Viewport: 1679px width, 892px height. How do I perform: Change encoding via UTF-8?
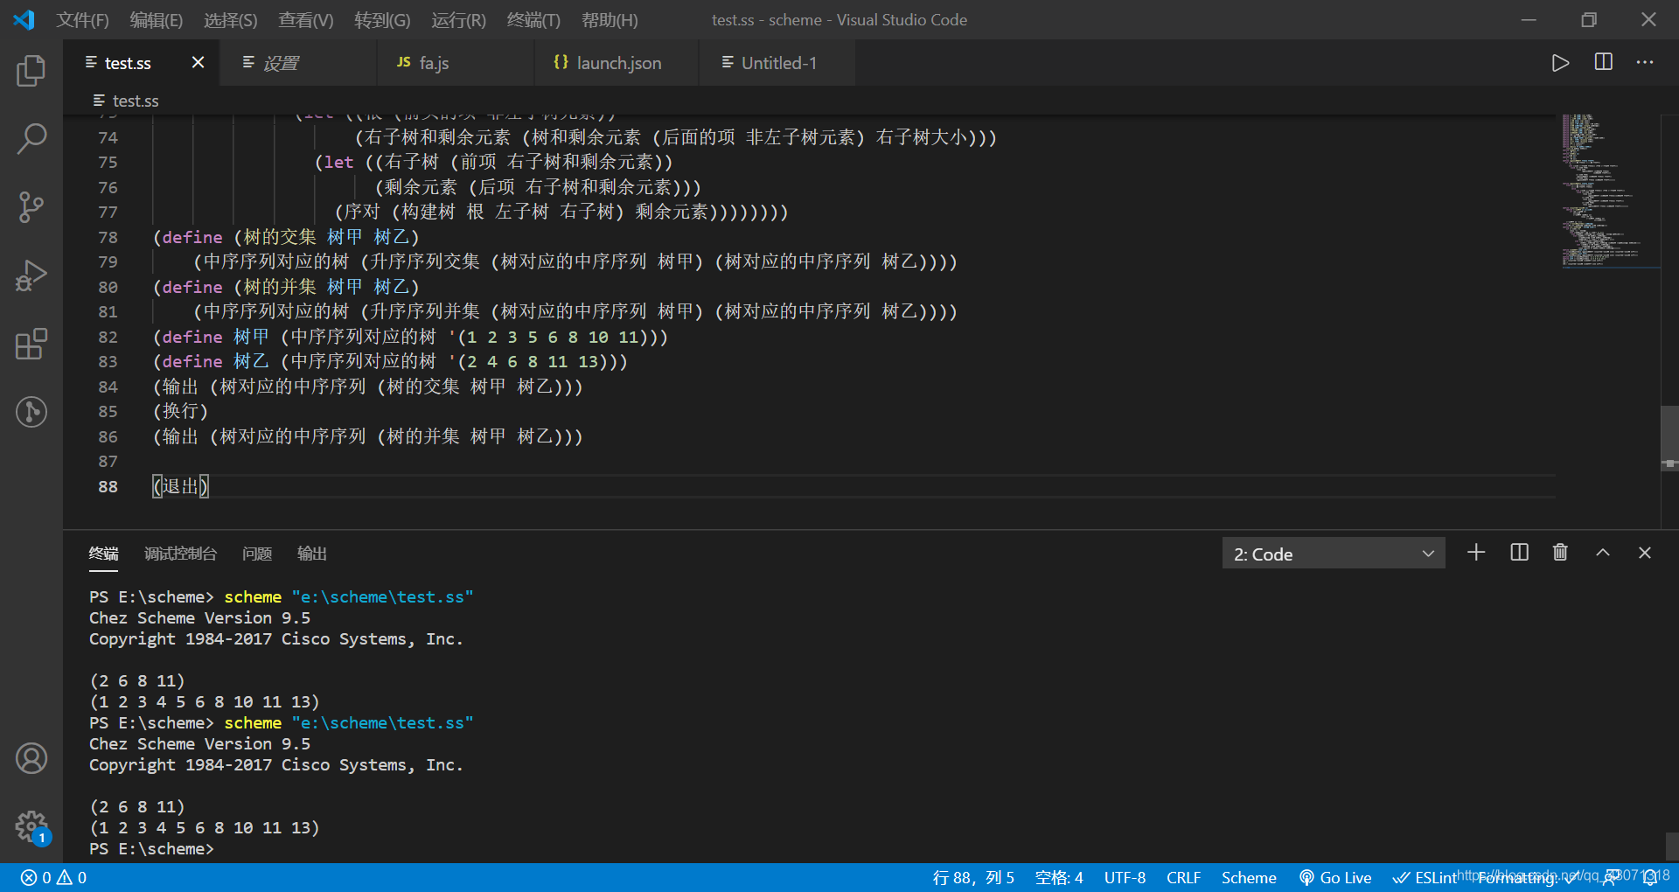click(x=1125, y=878)
